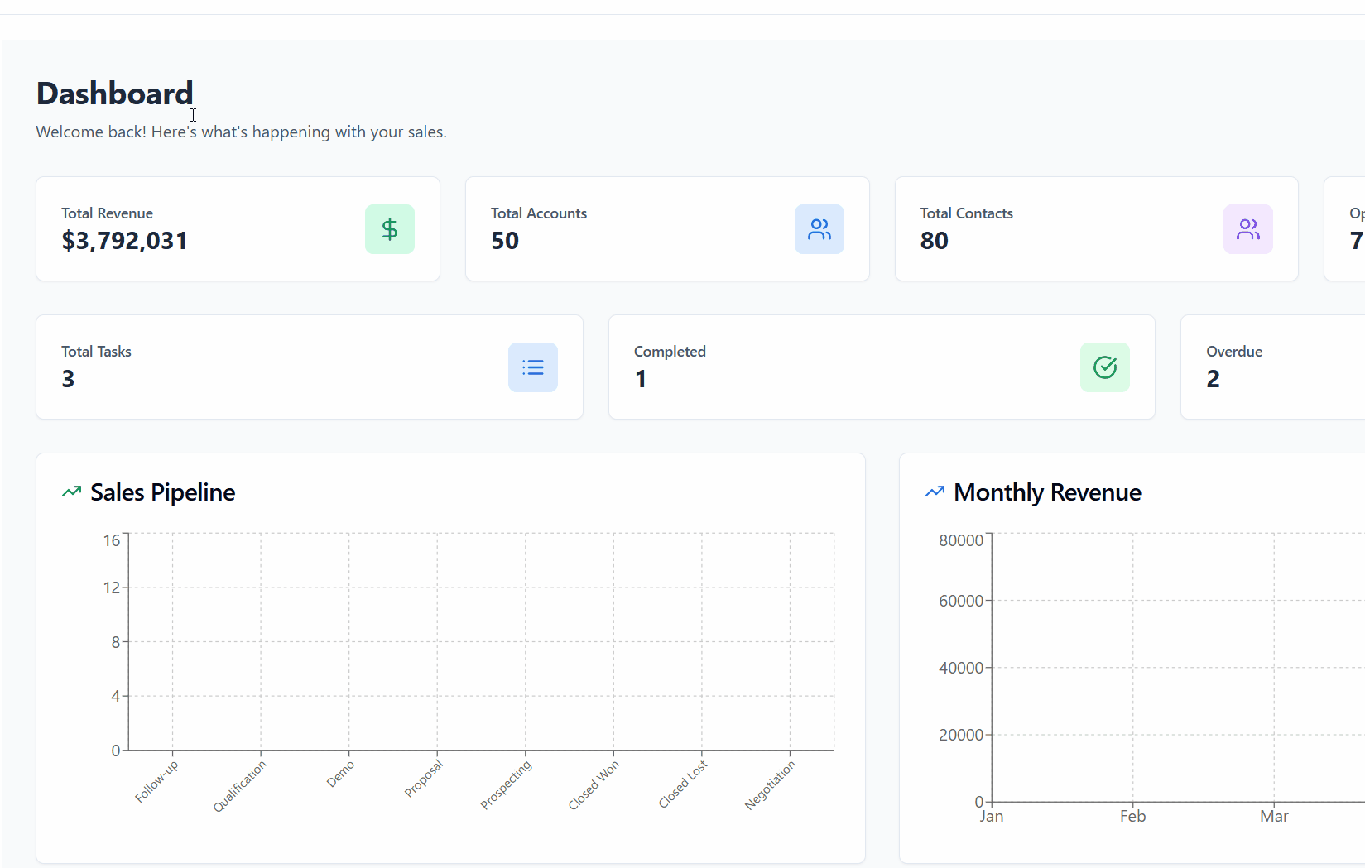Click the Completed label
The height and width of the screenshot is (868, 1365).
tap(670, 352)
